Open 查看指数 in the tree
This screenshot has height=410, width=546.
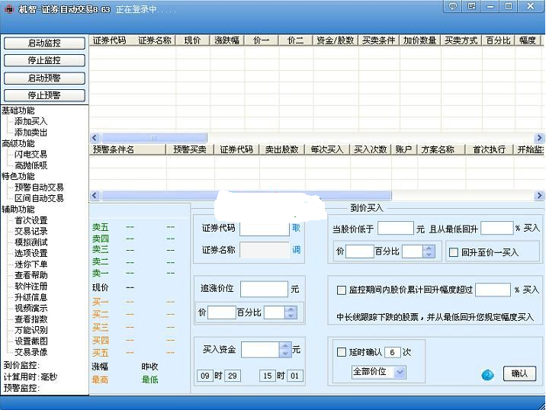coord(31,319)
